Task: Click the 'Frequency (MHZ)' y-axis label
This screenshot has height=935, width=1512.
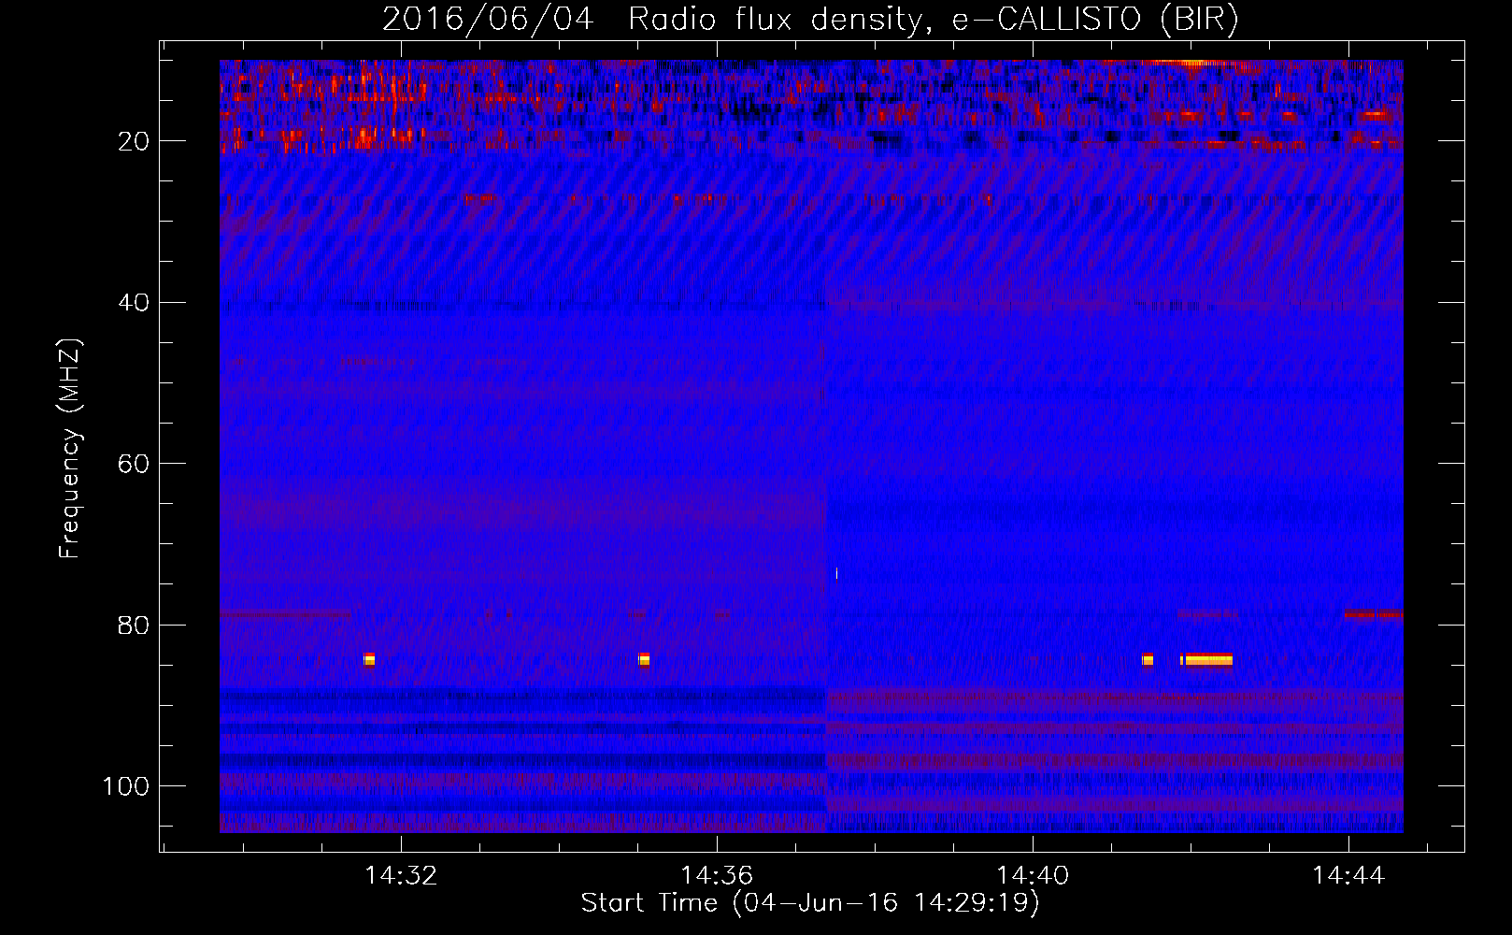Action: [x=70, y=449]
